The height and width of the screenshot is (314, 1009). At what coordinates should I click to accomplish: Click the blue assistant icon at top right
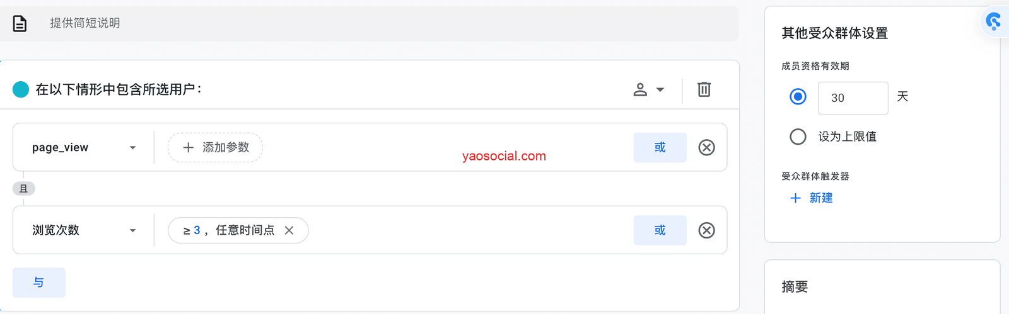994,21
